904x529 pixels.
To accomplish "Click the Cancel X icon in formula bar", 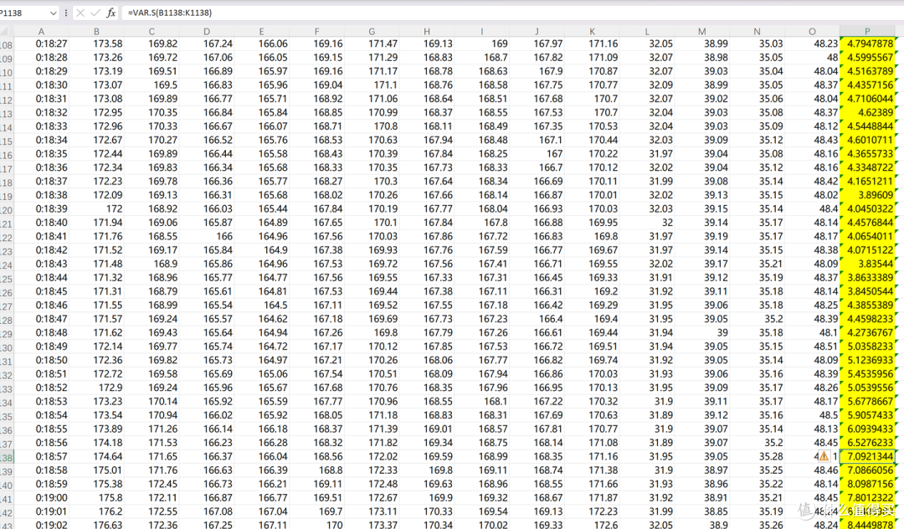I will tap(80, 13).
